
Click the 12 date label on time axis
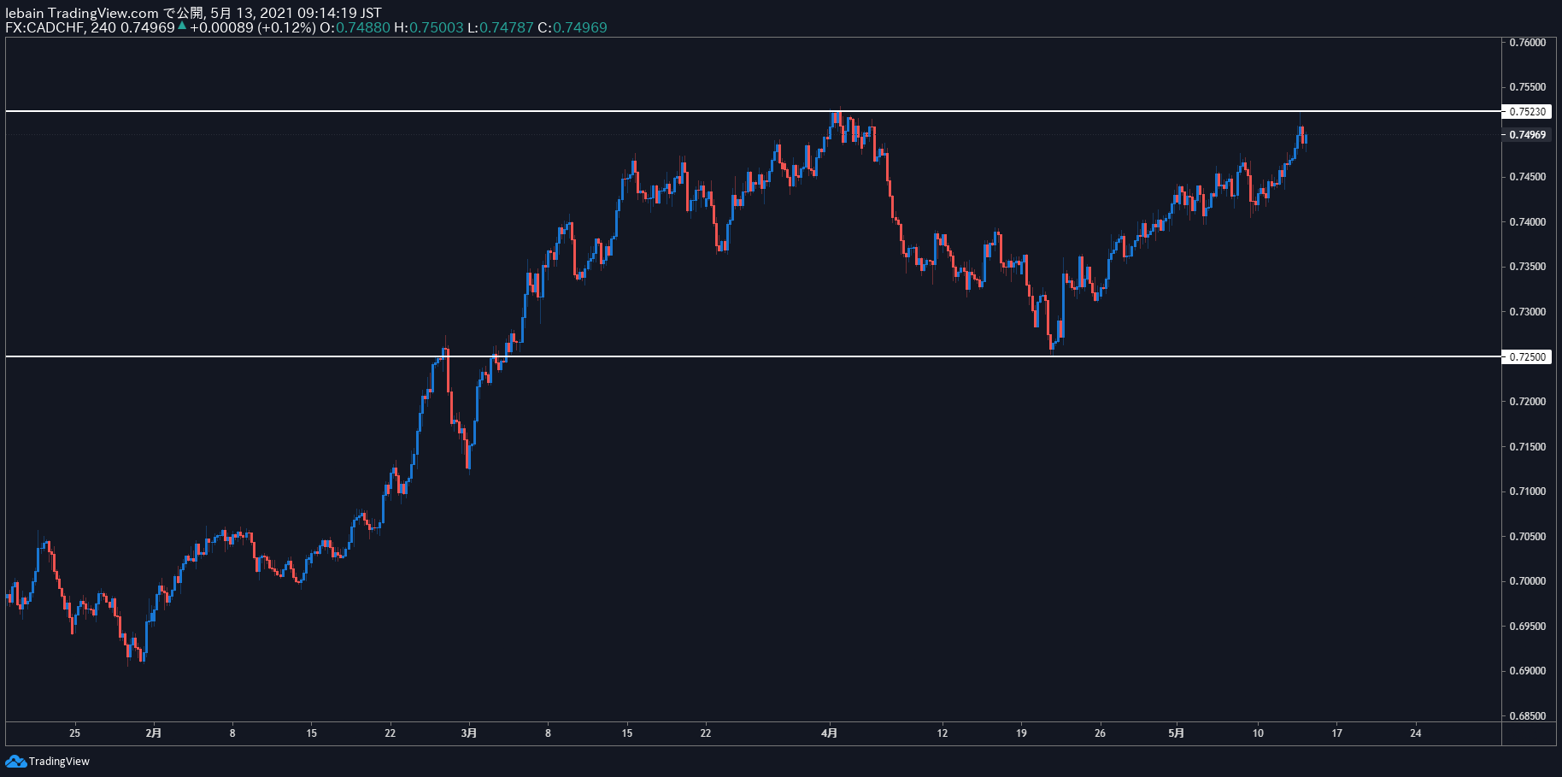click(942, 733)
